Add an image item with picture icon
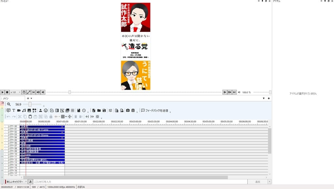Viewport: 334px width, 189px height. (x=29, y=110)
